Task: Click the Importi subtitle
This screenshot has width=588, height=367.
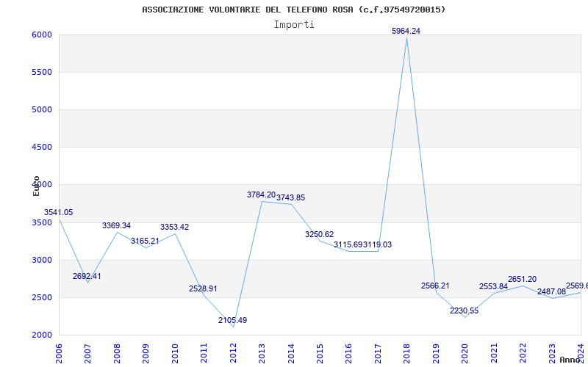Action: point(294,25)
